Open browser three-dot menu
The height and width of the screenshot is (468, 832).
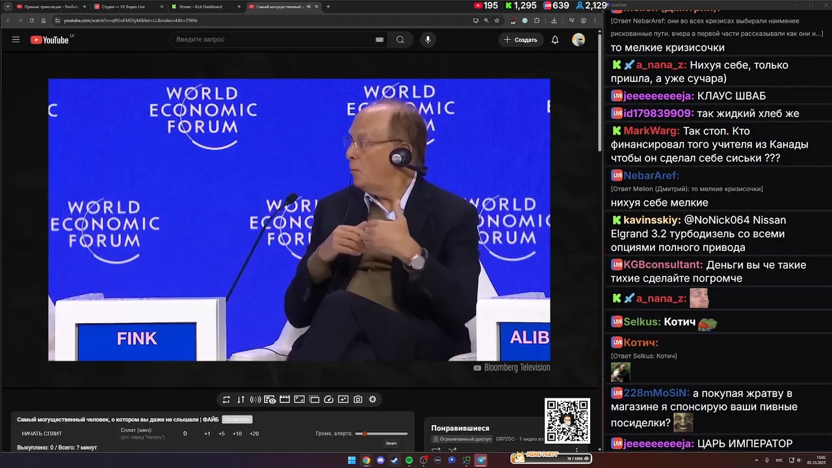pyautogui.click(x=595, y=20)
